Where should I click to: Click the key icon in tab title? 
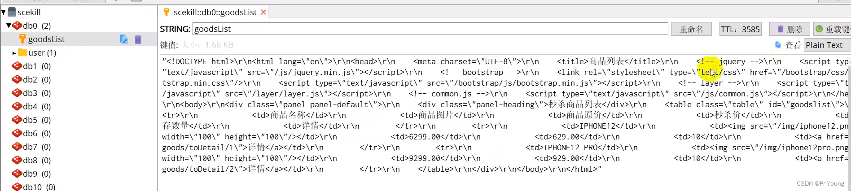167,12
